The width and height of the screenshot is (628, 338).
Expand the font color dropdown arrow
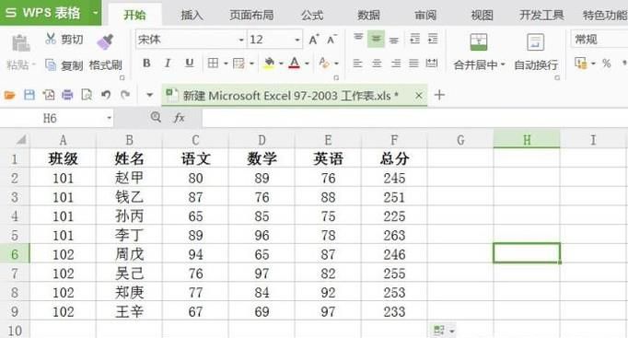(x=307, y=64)
